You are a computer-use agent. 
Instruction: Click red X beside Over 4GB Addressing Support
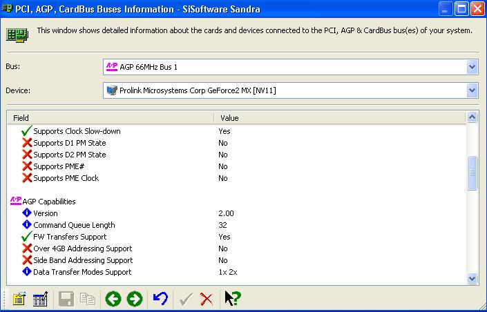27,248
